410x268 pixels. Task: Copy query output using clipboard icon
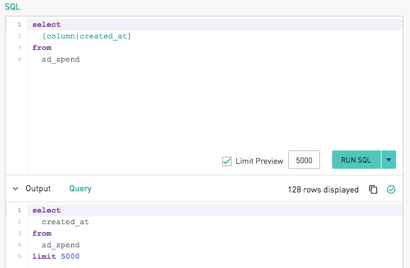pos(373,189)
